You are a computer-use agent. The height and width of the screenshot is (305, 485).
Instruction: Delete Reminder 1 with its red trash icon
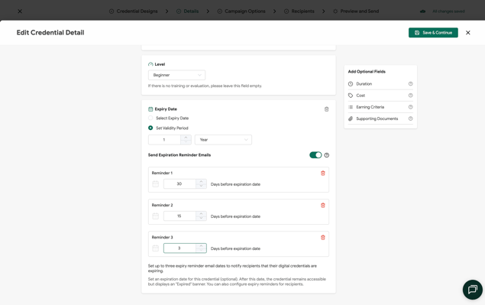point(322,173)
